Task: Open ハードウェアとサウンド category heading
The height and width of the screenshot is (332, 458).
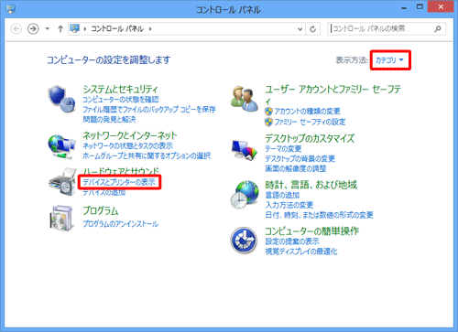Action: tap(121, 170)
